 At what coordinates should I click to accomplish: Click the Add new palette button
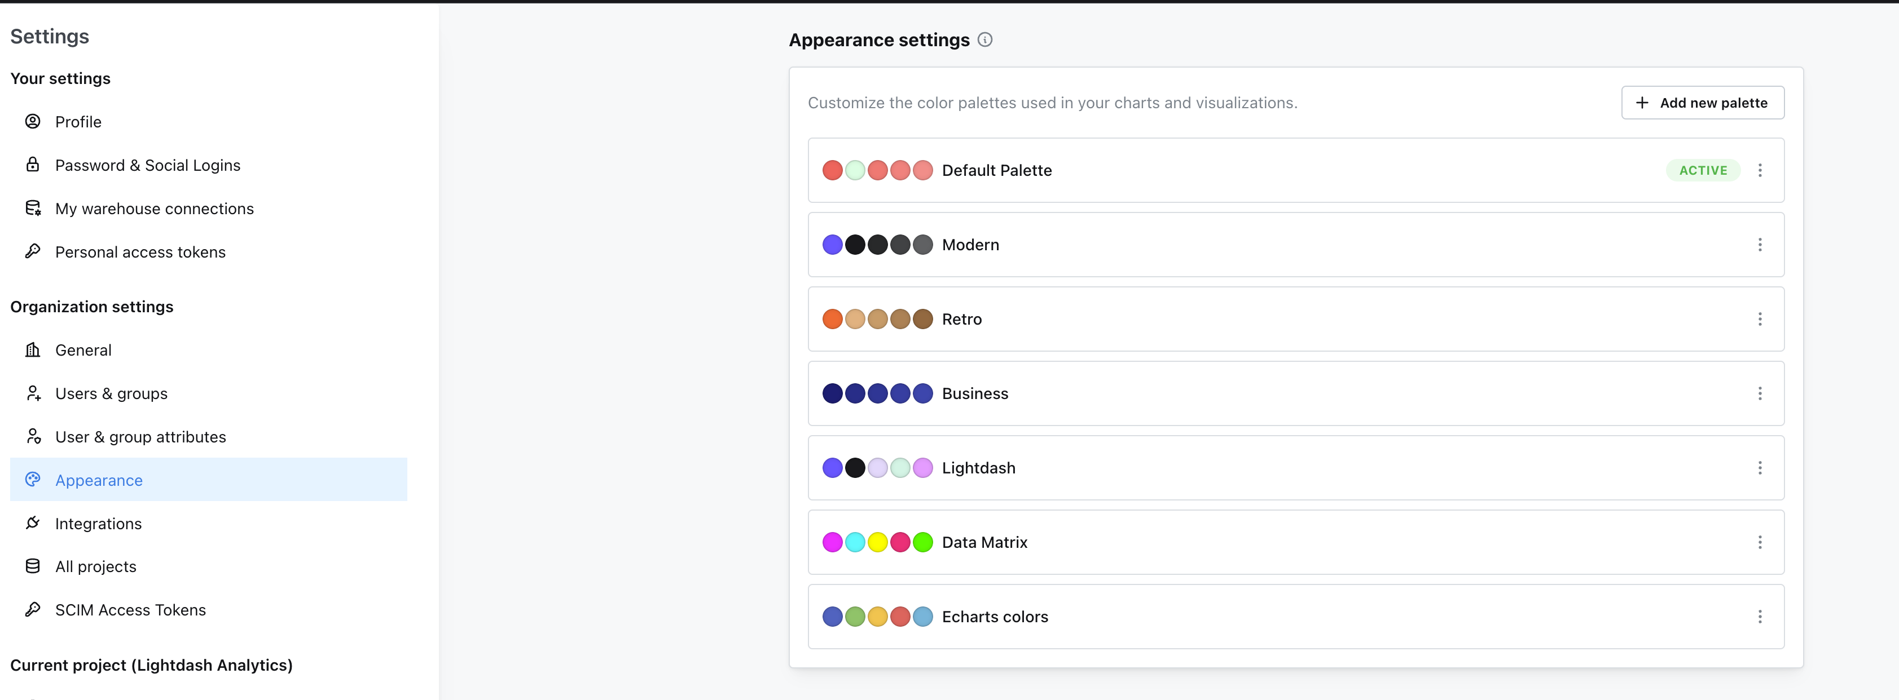tap(1702, 103)
